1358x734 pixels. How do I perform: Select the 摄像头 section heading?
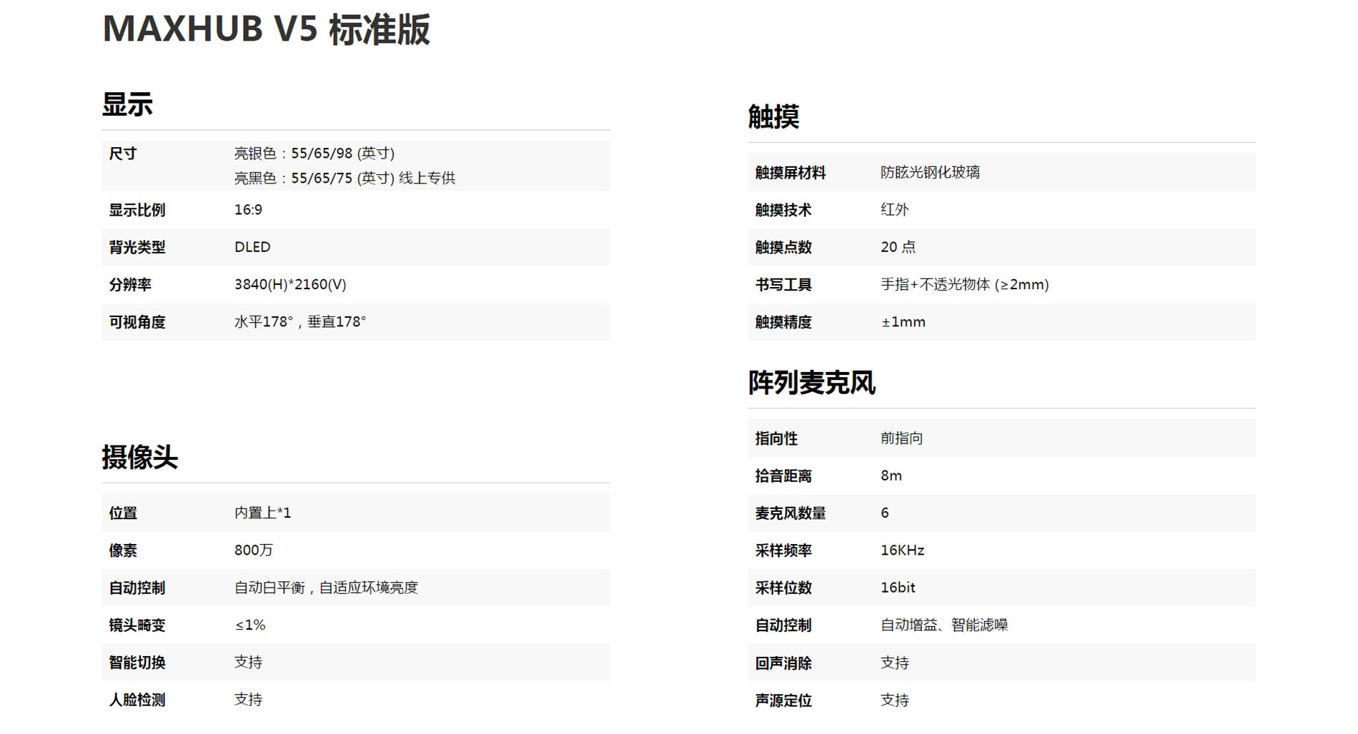click(139, 457)
